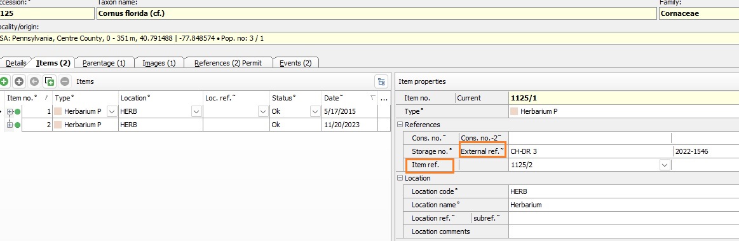Click the HERB location cell in row 2
739x241 pixels.
(160, 125)
